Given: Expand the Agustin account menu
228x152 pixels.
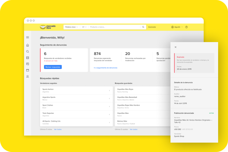Looking at the screenshot, I should (177, 27).
